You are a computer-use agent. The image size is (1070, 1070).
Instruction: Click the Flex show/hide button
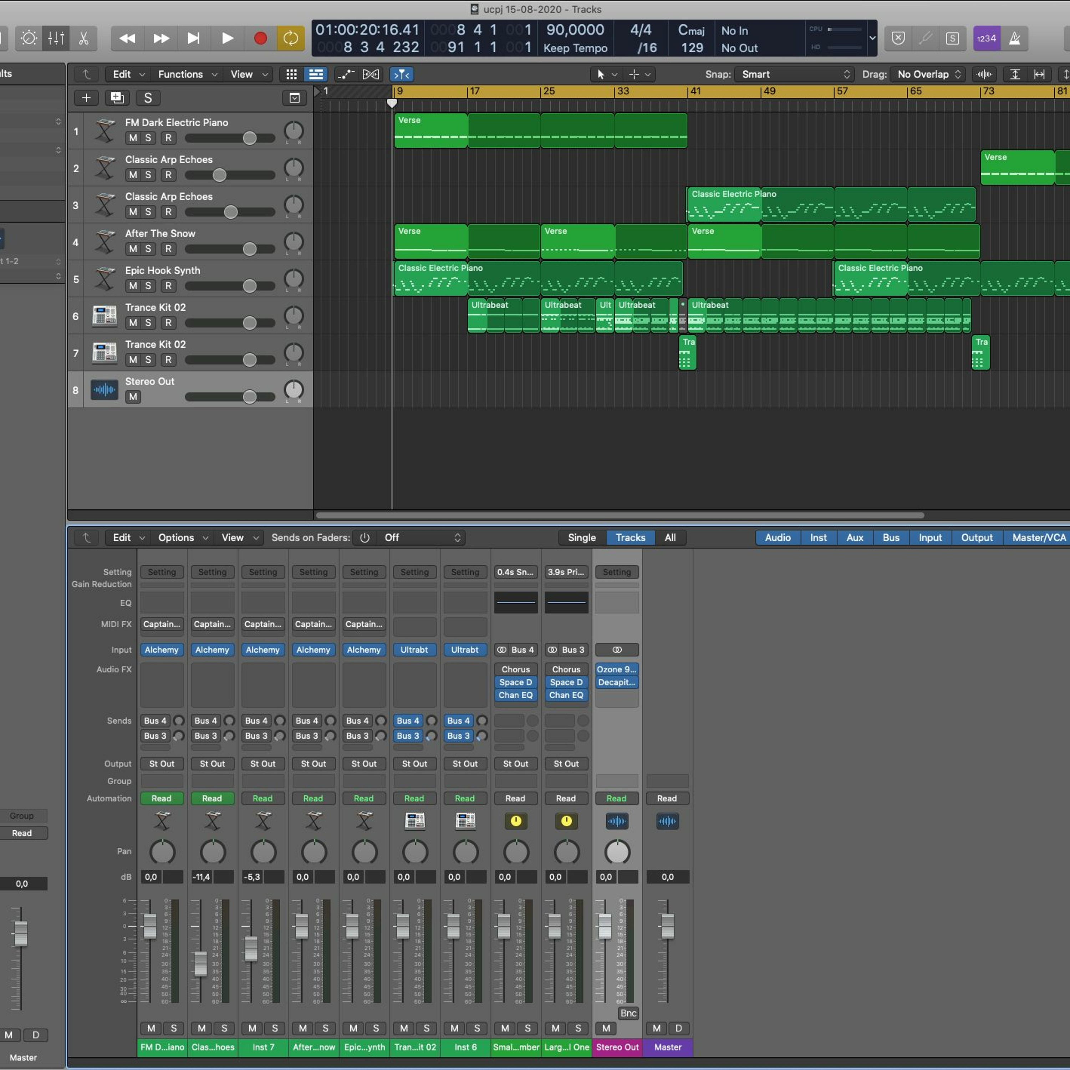coord(371,74)
